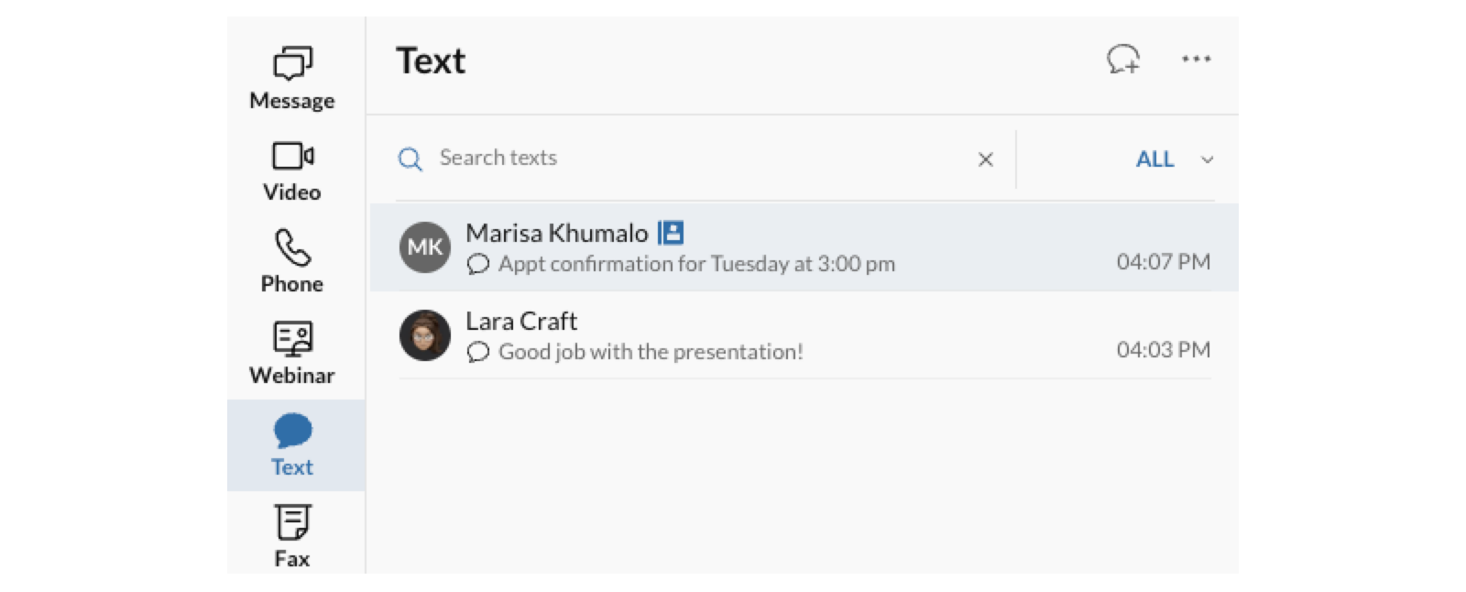
Task: Click the Text page title
Action: [430, 60]
